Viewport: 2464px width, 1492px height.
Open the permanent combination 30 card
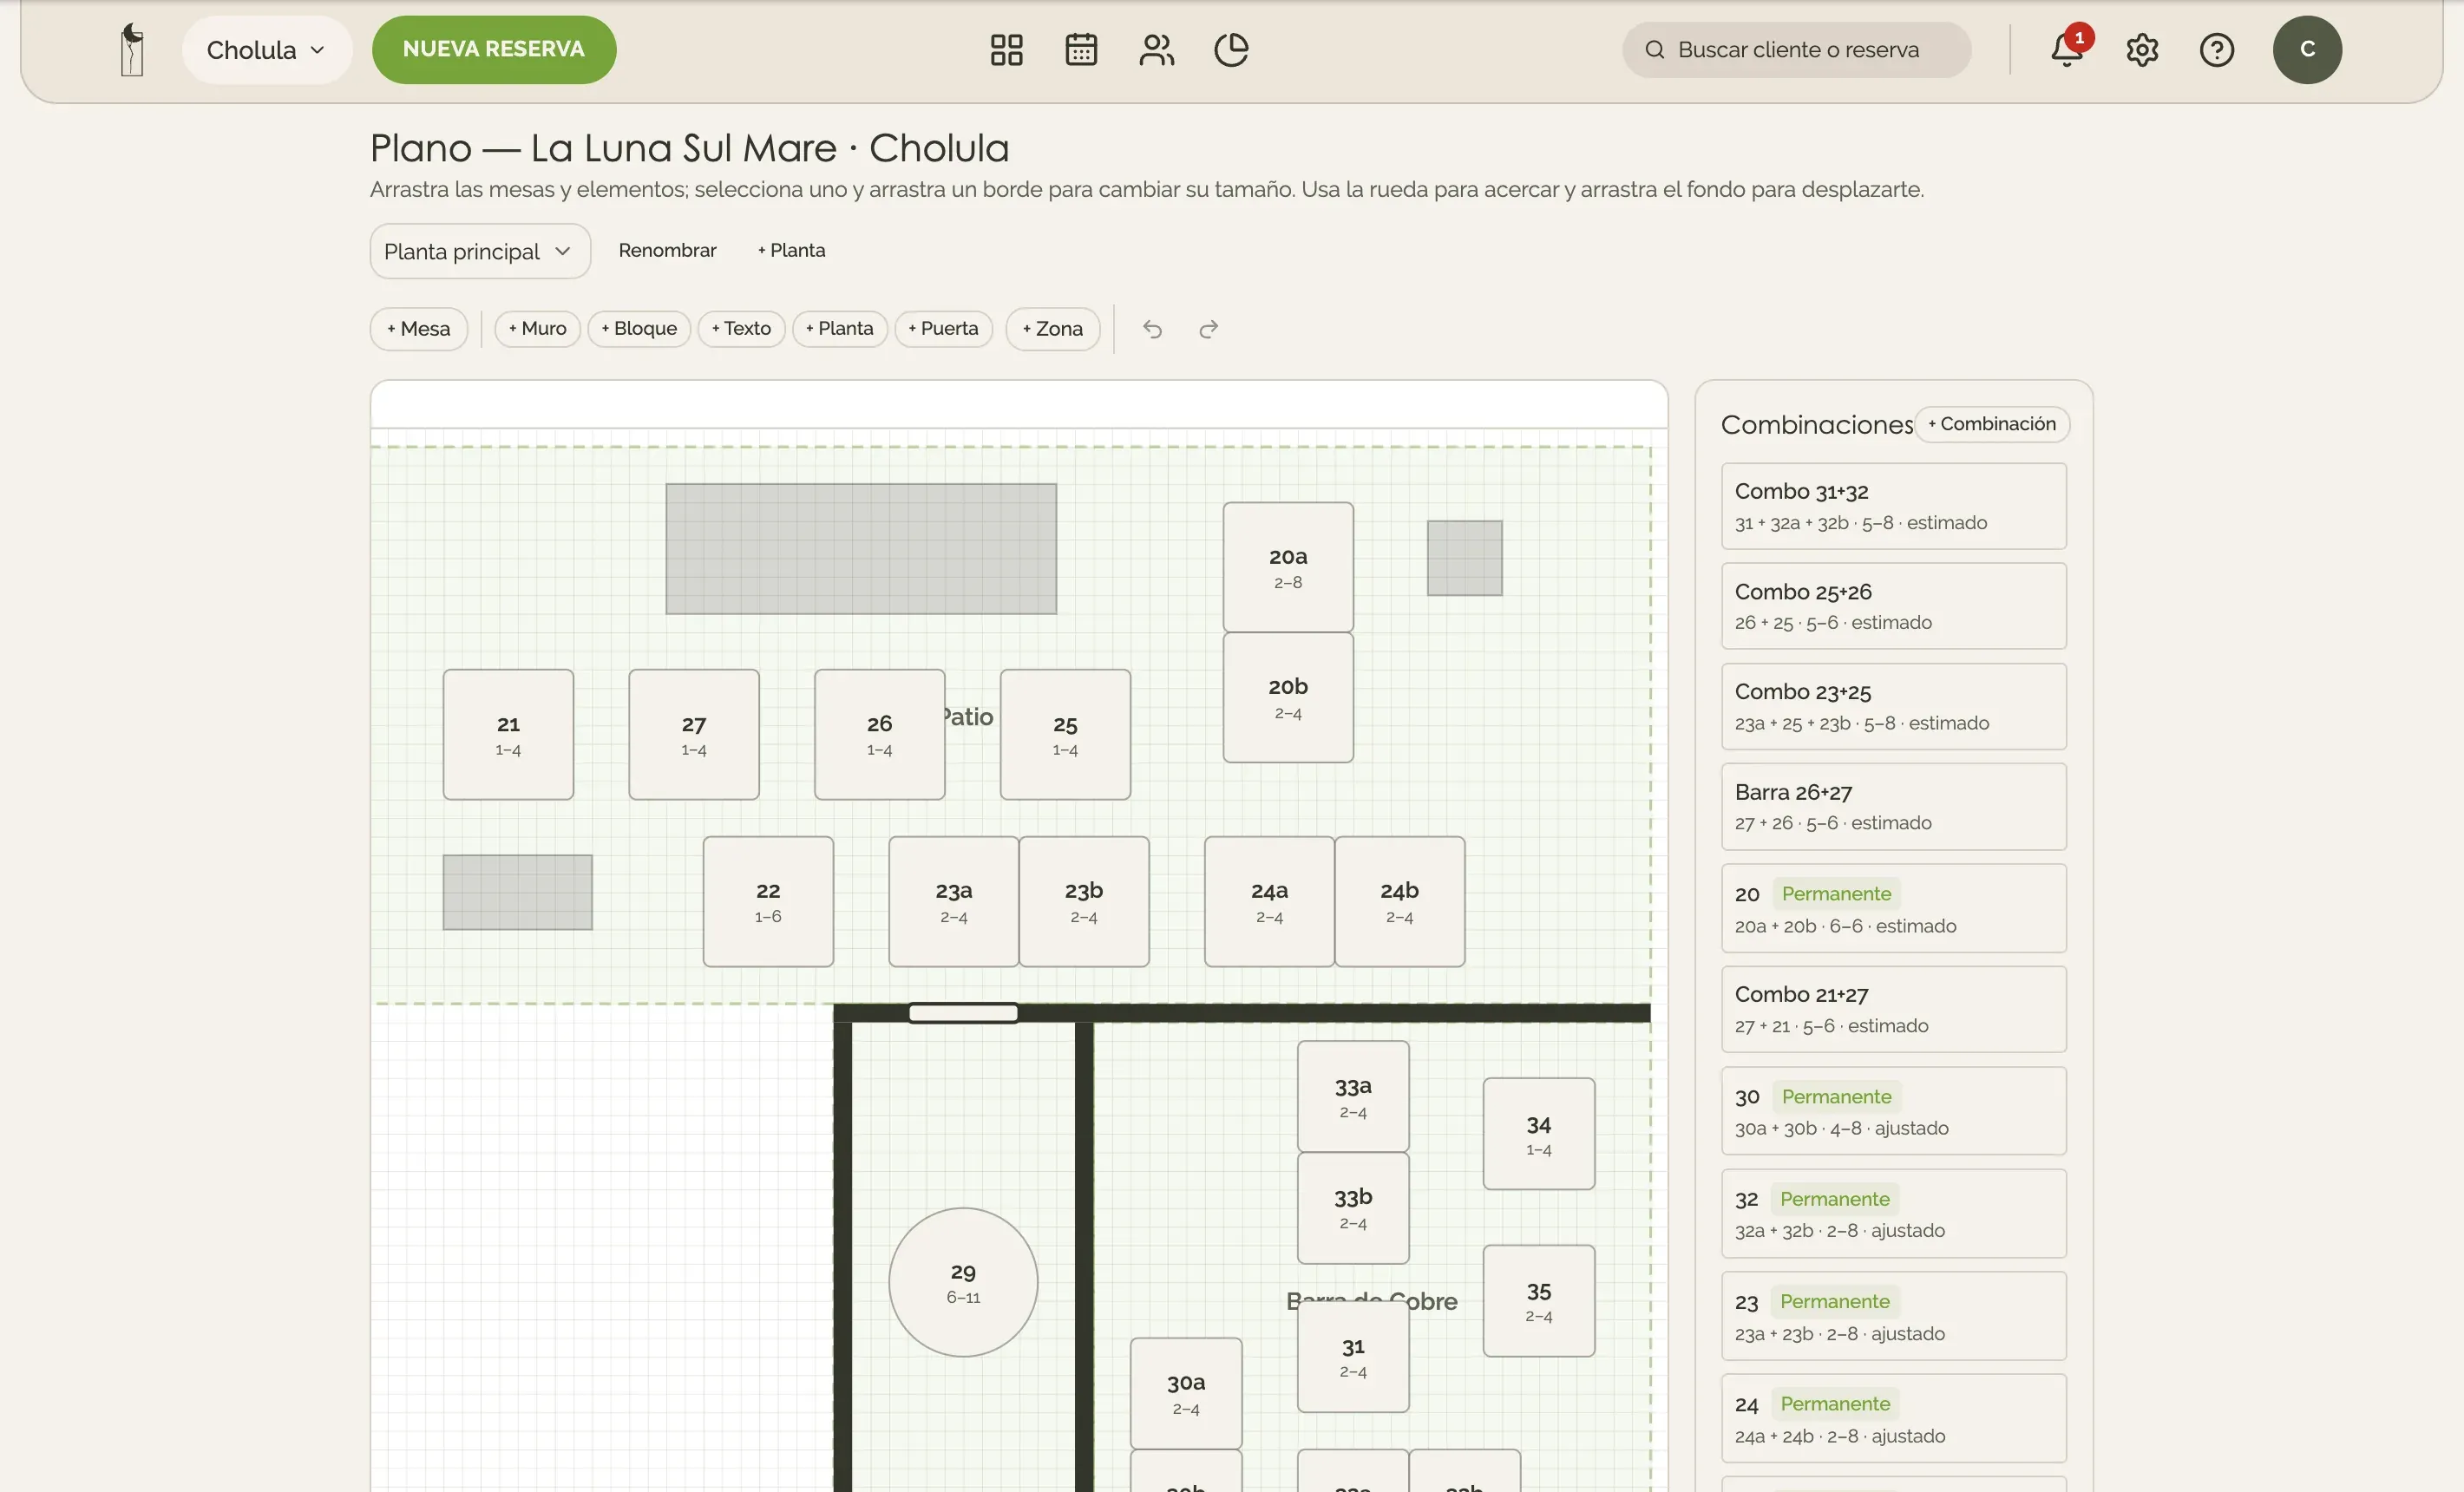[x=1893, y=1111]
